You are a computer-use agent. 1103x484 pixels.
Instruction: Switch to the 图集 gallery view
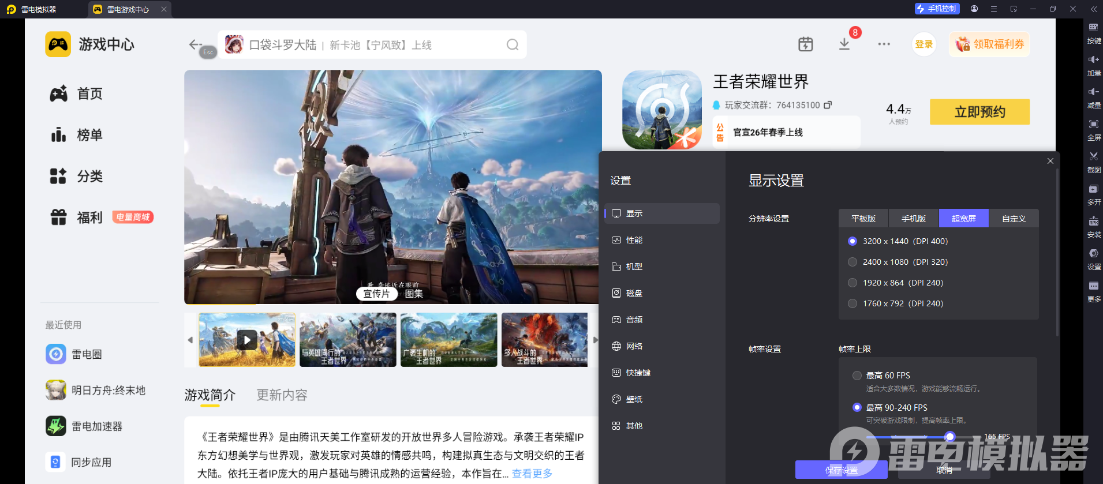(414, 294)
